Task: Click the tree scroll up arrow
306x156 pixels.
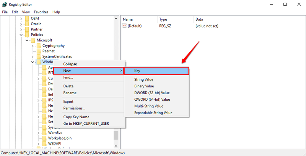Action: (116, 19)
